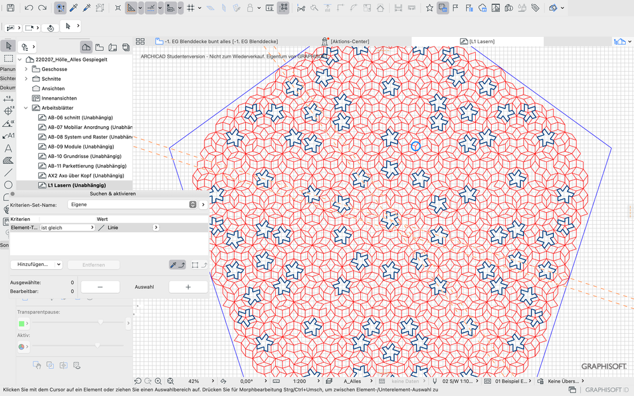
Task: Click the zoom-in magnifier icon
Action: tap(158, 381)
